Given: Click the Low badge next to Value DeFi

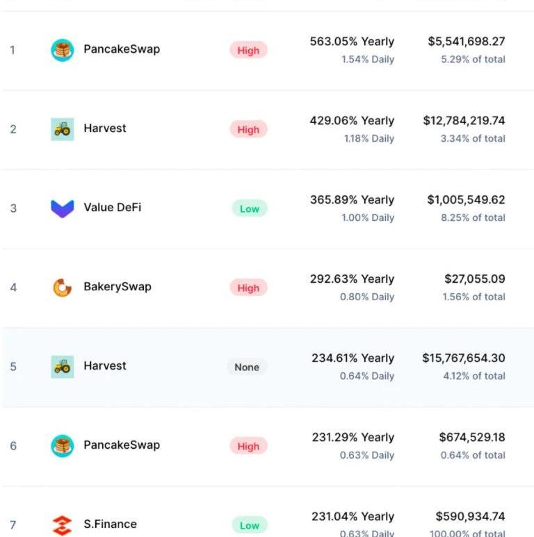Looking at the screenshot, I should 249,208.
